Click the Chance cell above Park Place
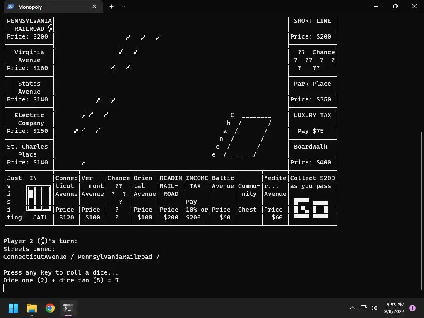The width and height of the screenshot is (424, 318). point(313,60)
